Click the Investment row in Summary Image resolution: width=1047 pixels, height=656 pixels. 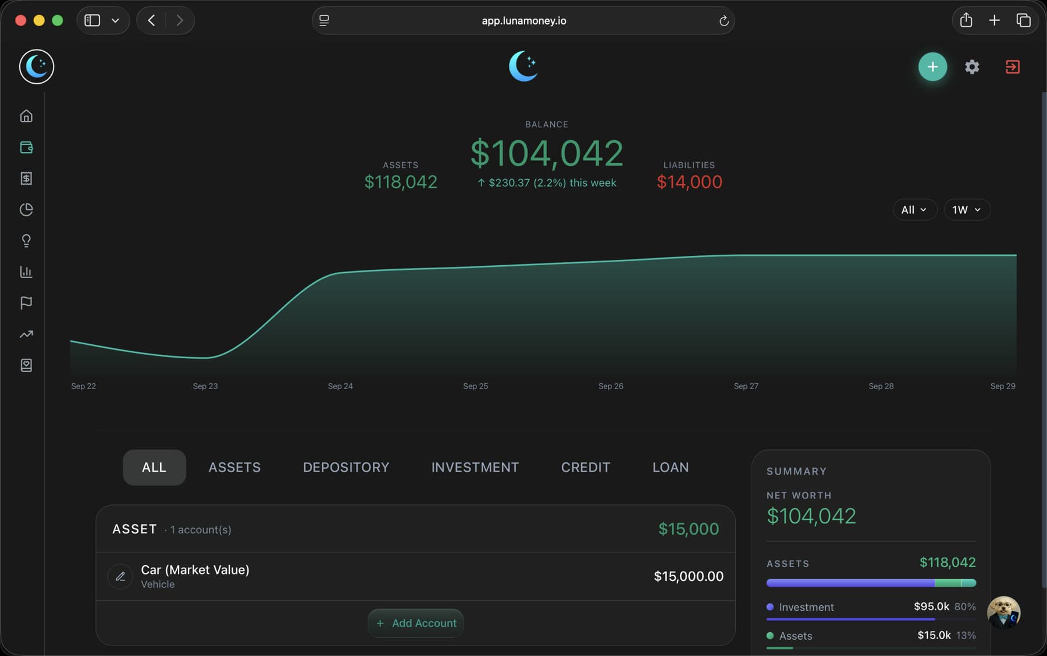click(871, 607)
